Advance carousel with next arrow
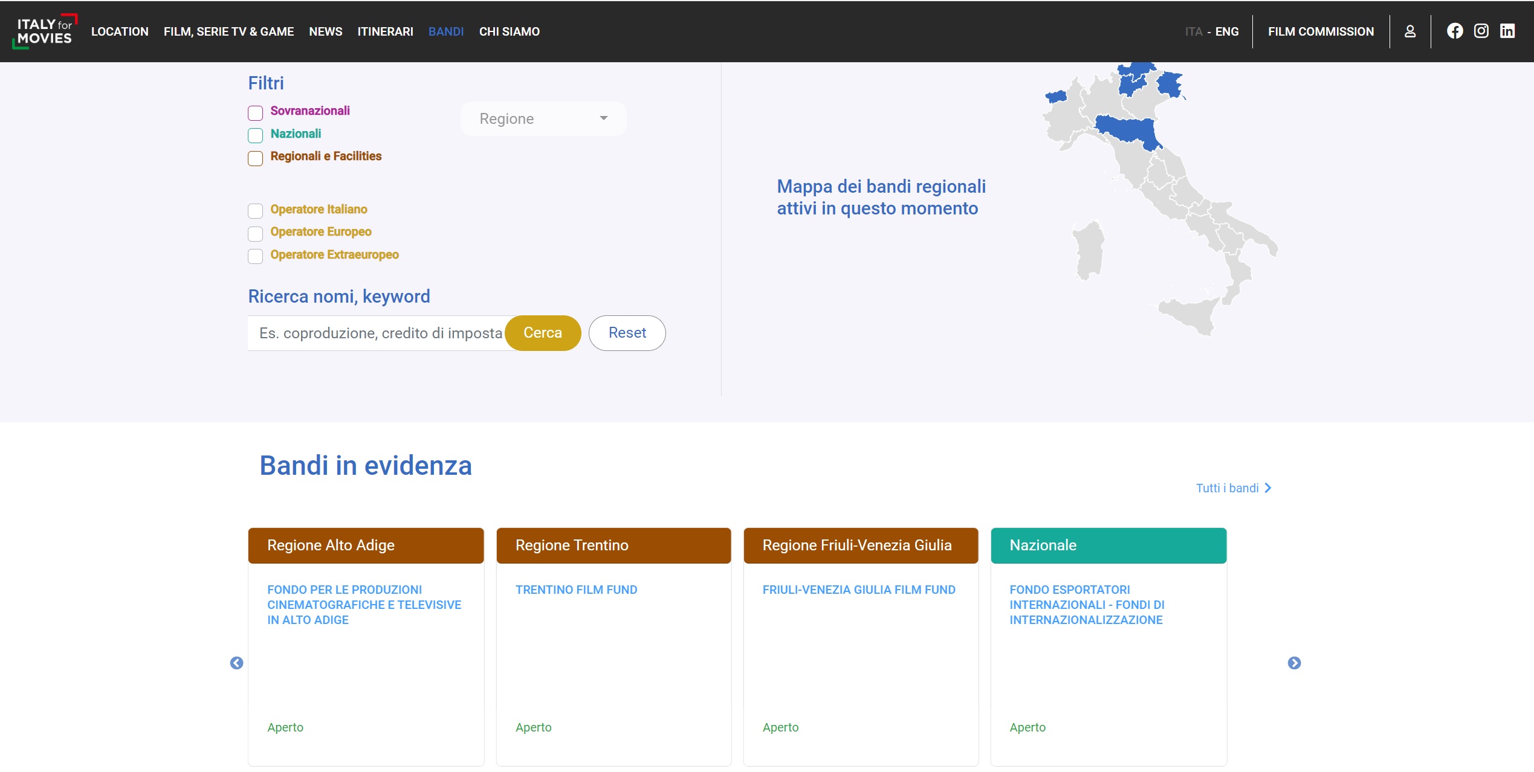 (1294, 663)
